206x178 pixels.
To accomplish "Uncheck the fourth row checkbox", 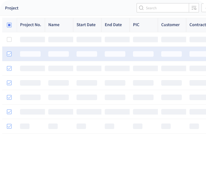I will click(x=9, y=83).
